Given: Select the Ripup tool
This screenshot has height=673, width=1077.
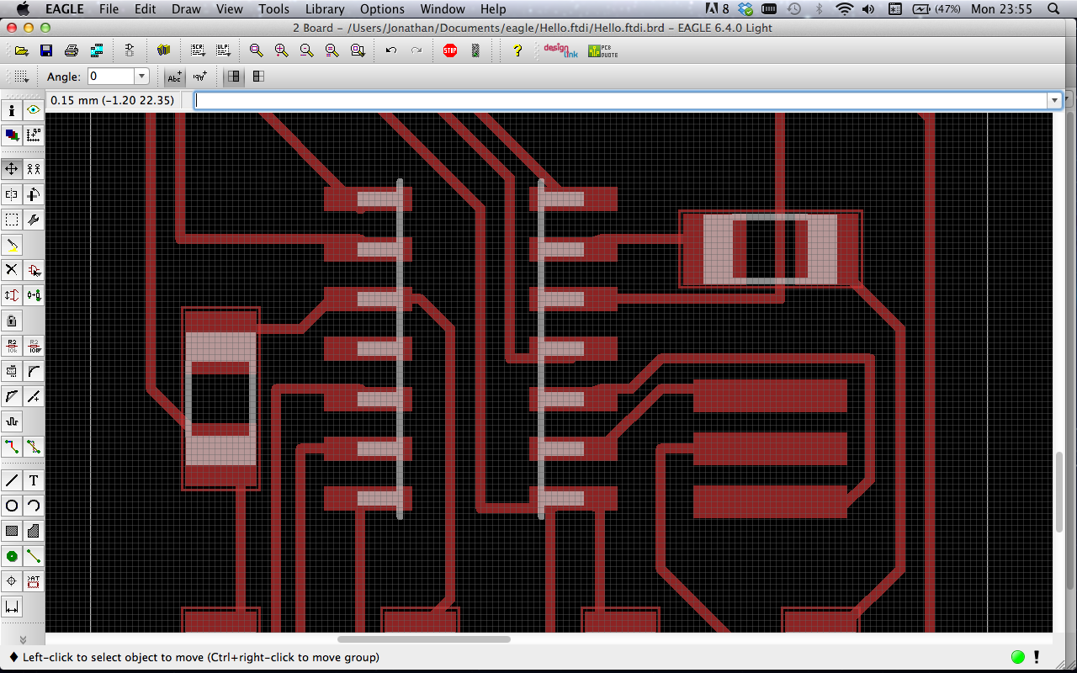Looking at the screenshot, I should (34, 447).
